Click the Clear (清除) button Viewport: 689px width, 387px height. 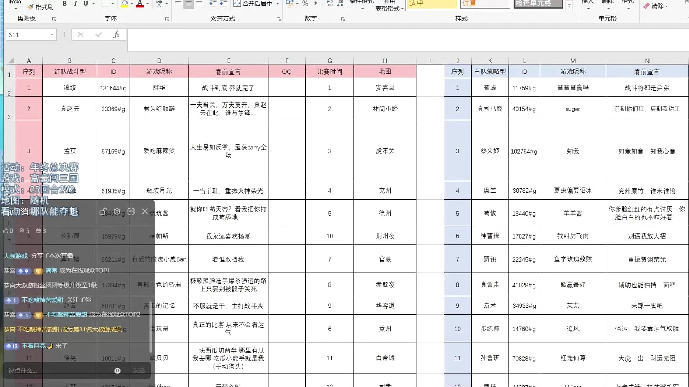click(x=656, y=6)
